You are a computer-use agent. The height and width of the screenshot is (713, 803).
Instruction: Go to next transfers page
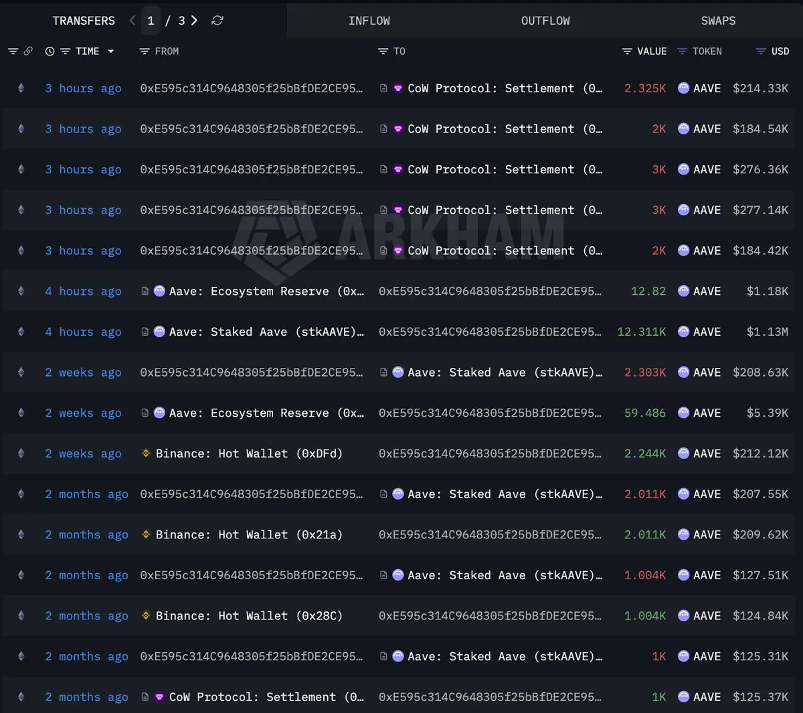pos(194,21)
